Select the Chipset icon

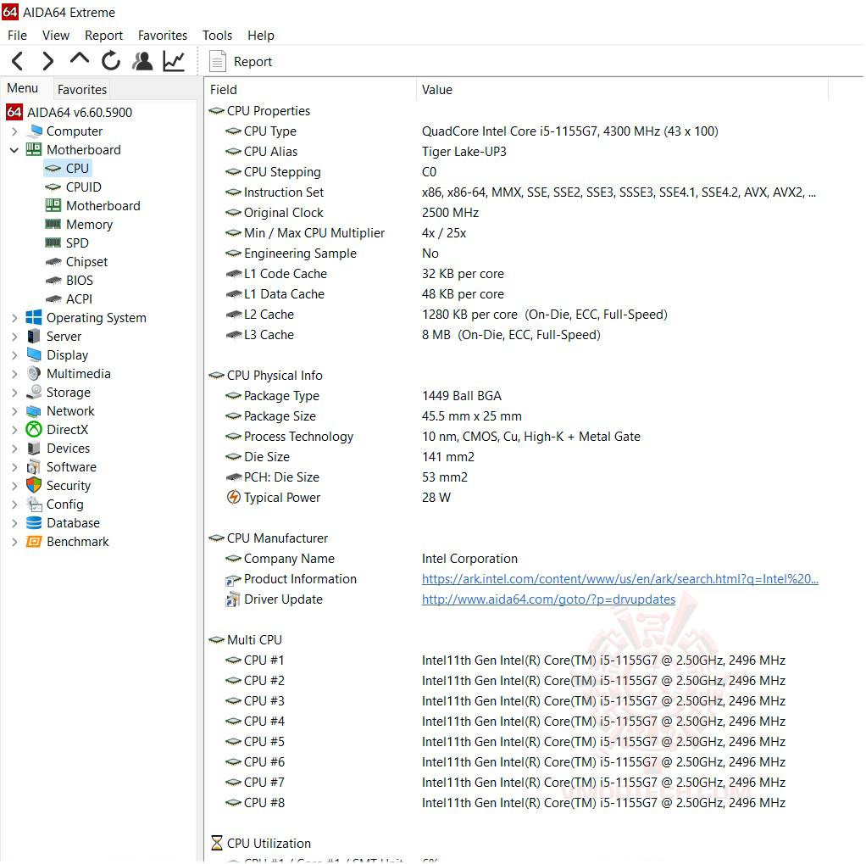click(x=53, y=262)
